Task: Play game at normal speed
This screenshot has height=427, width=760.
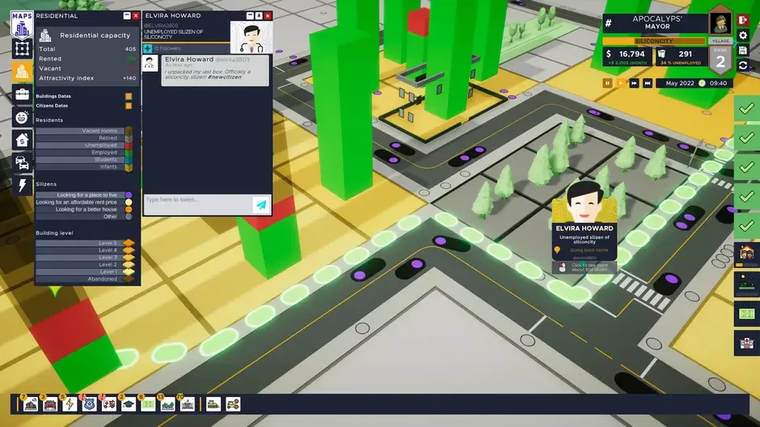Action: point(620,83)
